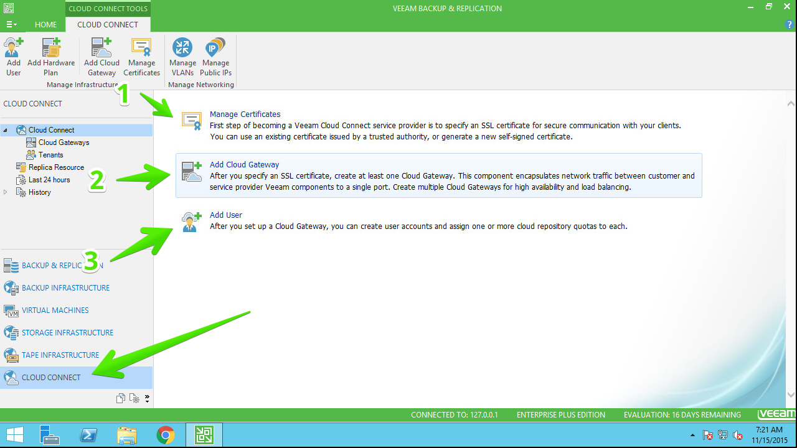Image resolution: width=797 pixels, height=448 pixels.
Task: Open the BACKUP & REPLICATION view
Action: coord(76,266)
